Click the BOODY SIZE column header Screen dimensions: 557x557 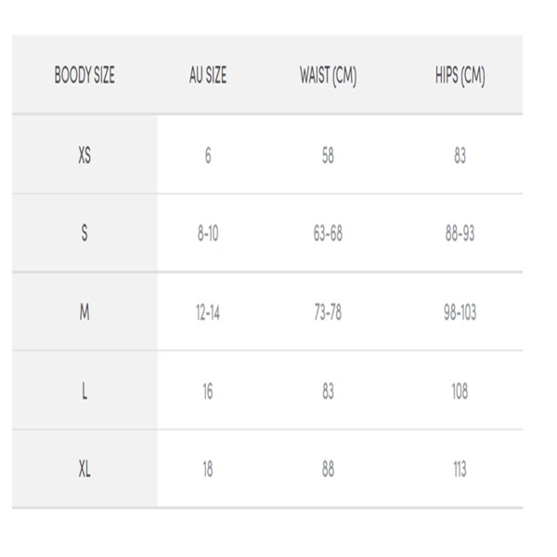84,75
